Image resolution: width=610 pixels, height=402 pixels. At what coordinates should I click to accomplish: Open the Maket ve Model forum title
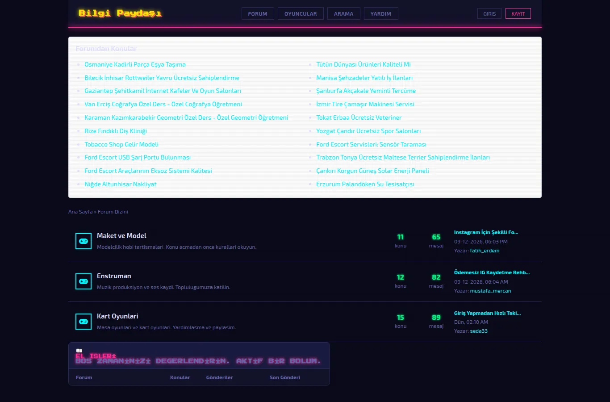pos(121,236)
